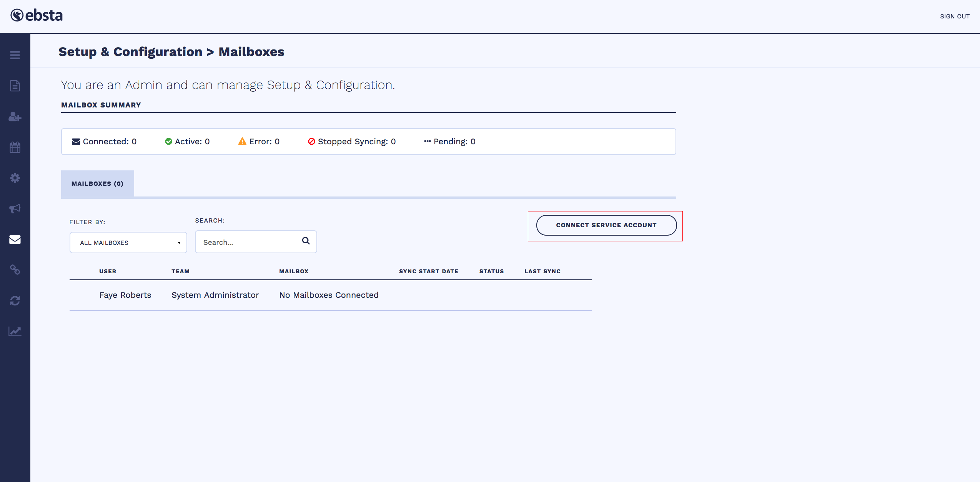Open the hamburger menu in sidebar
Screen dimensions: 980x482
click(x=15, y=55)
